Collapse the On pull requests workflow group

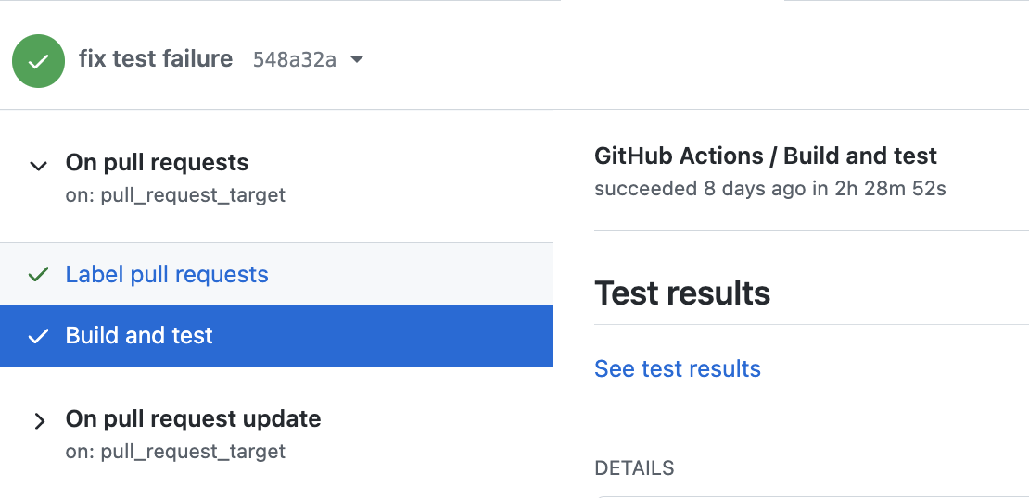[38, 166]
